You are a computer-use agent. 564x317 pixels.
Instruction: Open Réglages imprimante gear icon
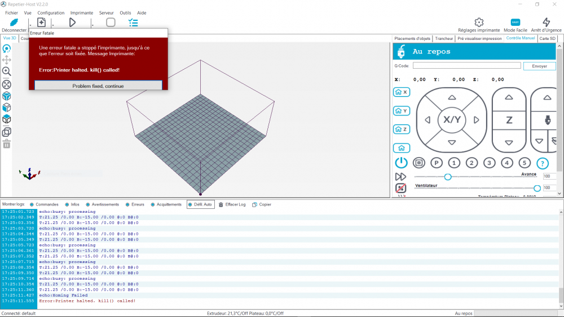(479, 23)
